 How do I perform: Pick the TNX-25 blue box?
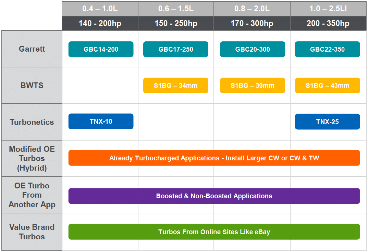coord(328,121)
